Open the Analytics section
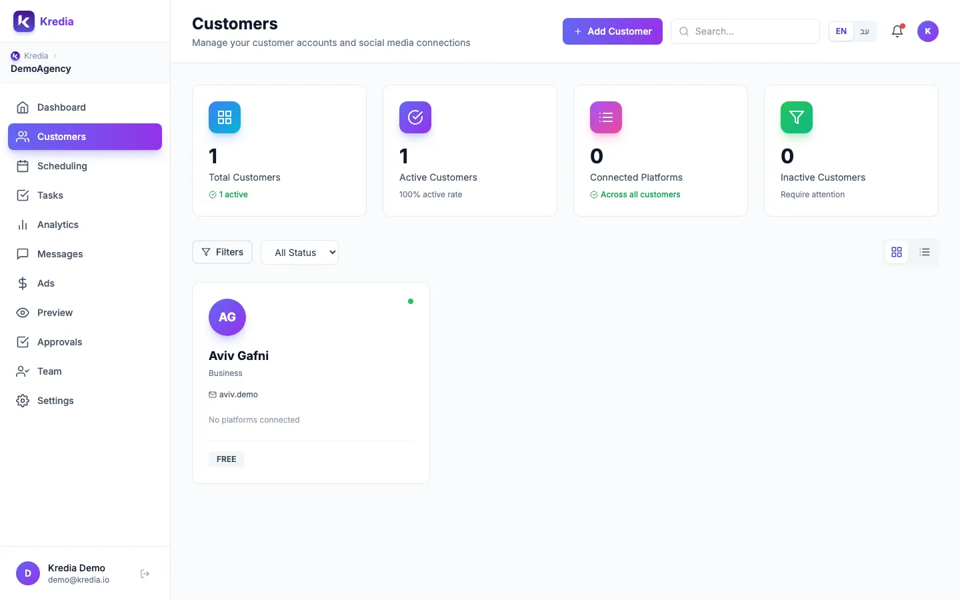Image resolution: width=960 pixels, height=600 pixels. pos(85,225)
